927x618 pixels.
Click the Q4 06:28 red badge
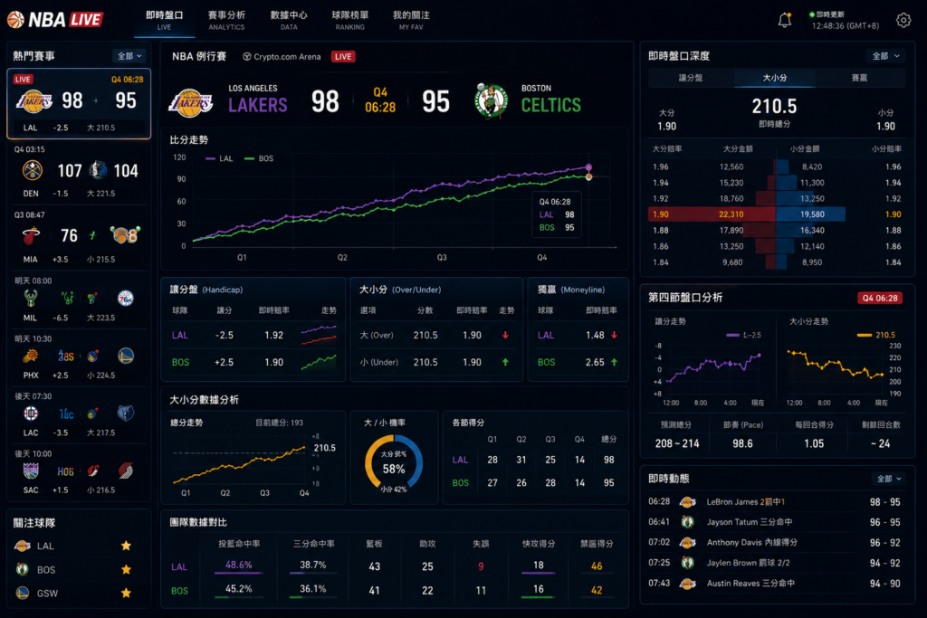click(x=880, y=299)
